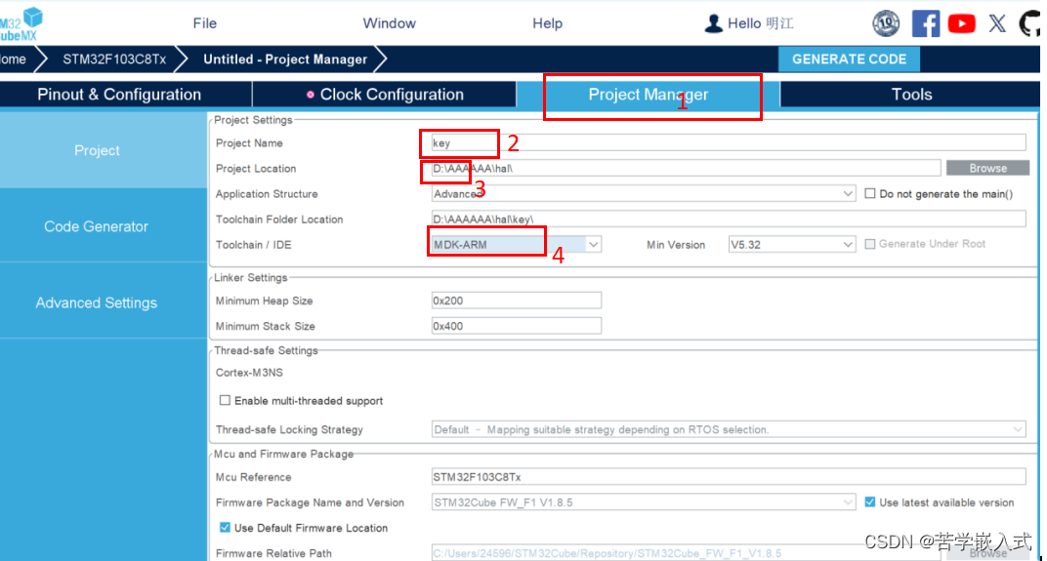Click the Linker Settings group label
1047x561 pixels.
click(250, 277)
